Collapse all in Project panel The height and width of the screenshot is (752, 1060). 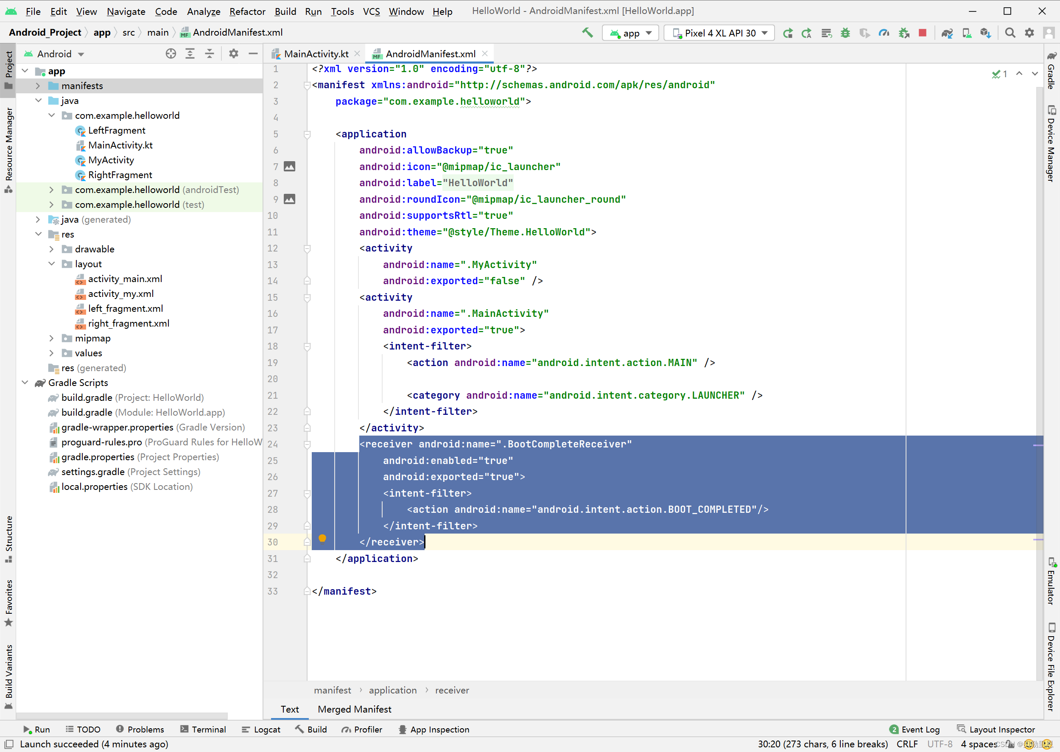coord(209,54)
